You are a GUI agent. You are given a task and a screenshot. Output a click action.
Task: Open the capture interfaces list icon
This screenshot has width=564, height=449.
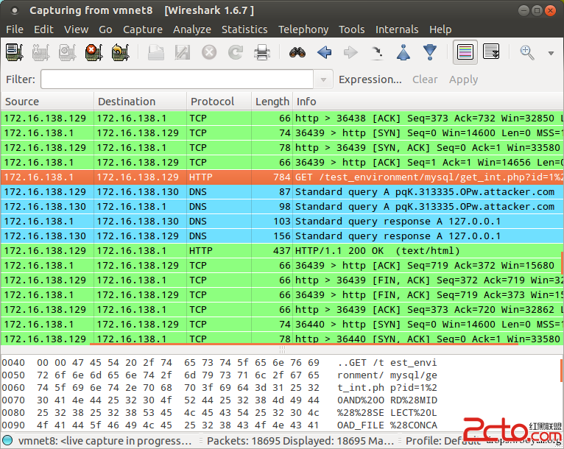(15, 52)
